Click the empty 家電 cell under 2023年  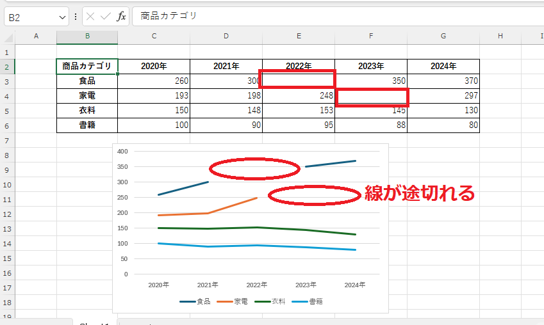point(371,95)
